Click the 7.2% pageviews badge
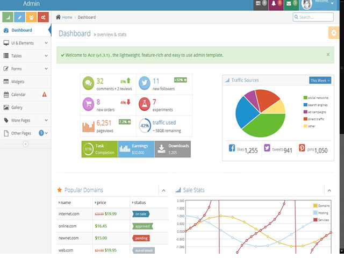This screenshot has height=258, width=344. (x=125, y=122)
